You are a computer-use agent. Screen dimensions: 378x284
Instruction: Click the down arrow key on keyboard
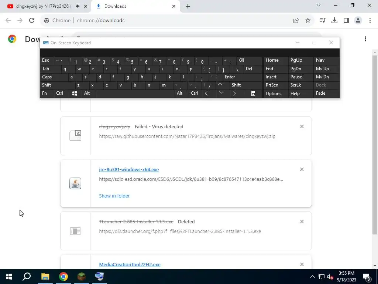coord(221,93)
